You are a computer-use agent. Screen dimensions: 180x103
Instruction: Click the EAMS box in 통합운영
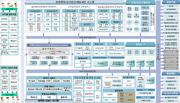point(110,95)
